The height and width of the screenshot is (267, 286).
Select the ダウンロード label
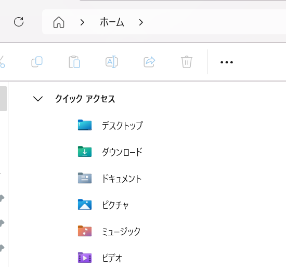[122, 152]
